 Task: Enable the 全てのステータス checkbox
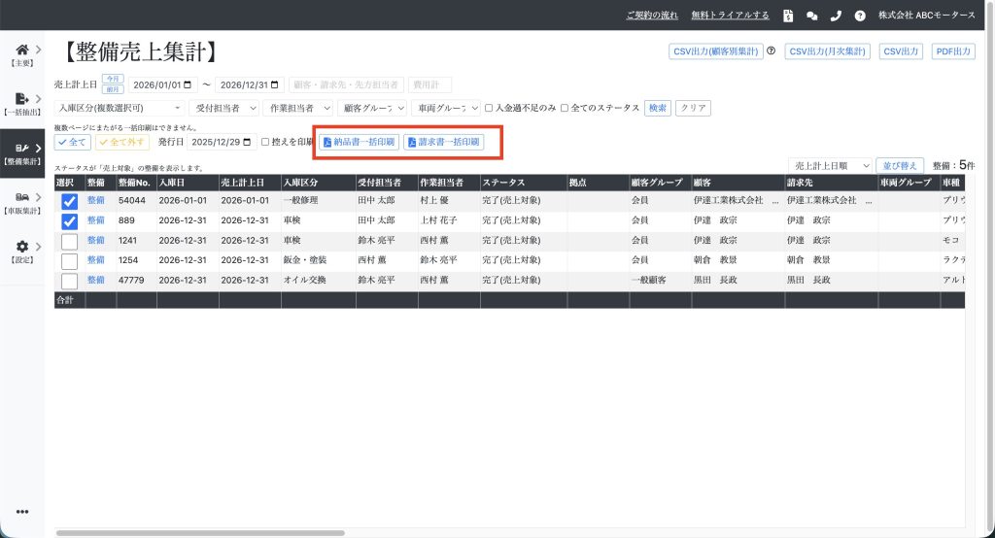pos(566,108)
